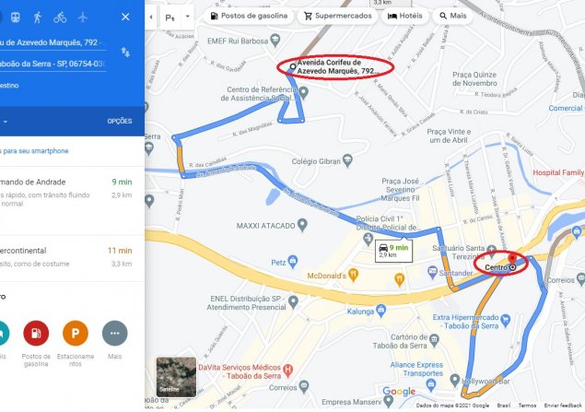Expand the departure time dropdown left of OPÇÕES
The width and height of the screenshot is (585, 412).
[x=6, y=122]
